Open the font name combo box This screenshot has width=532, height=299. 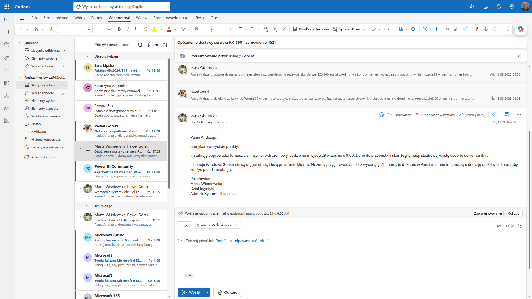click(x=75, y=29)
